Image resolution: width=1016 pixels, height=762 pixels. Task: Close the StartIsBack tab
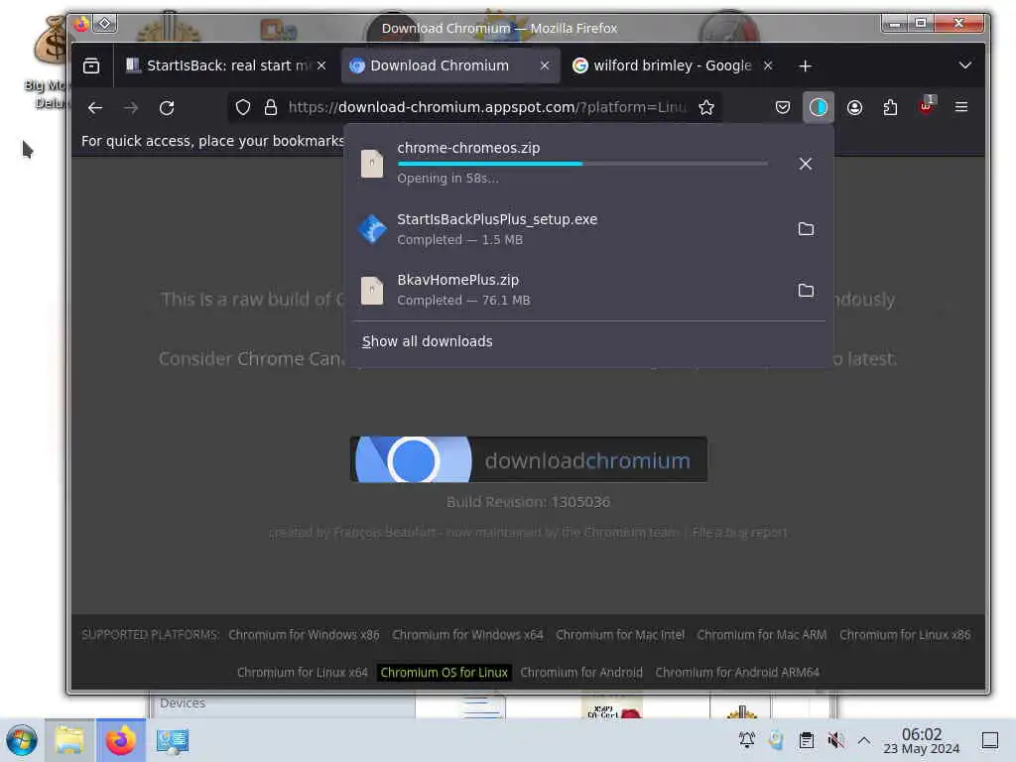coord(321,65)
